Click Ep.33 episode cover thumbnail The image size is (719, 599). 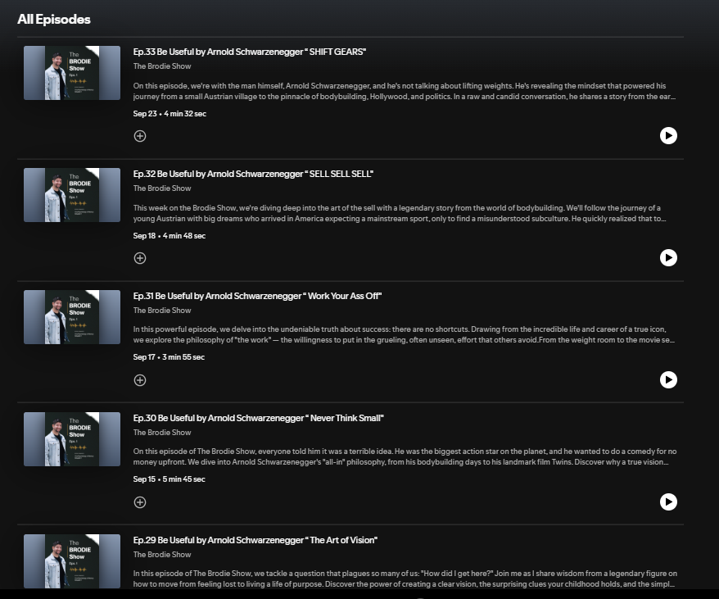[72, 73]
